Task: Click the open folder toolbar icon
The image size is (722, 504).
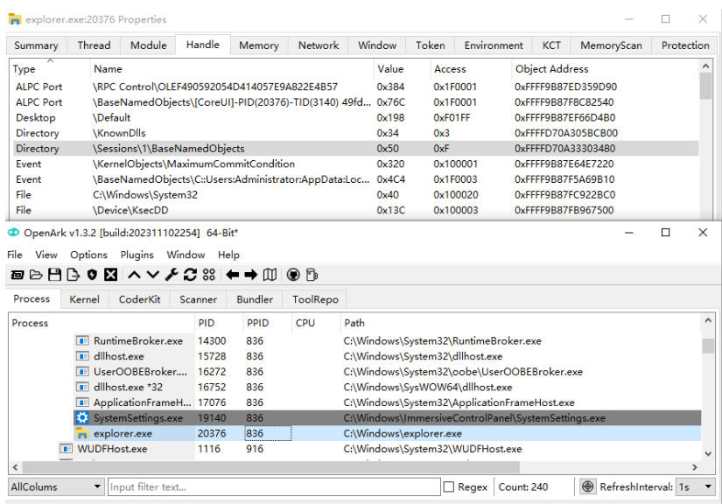Action: pyautogui.click(x=36, y=275)
